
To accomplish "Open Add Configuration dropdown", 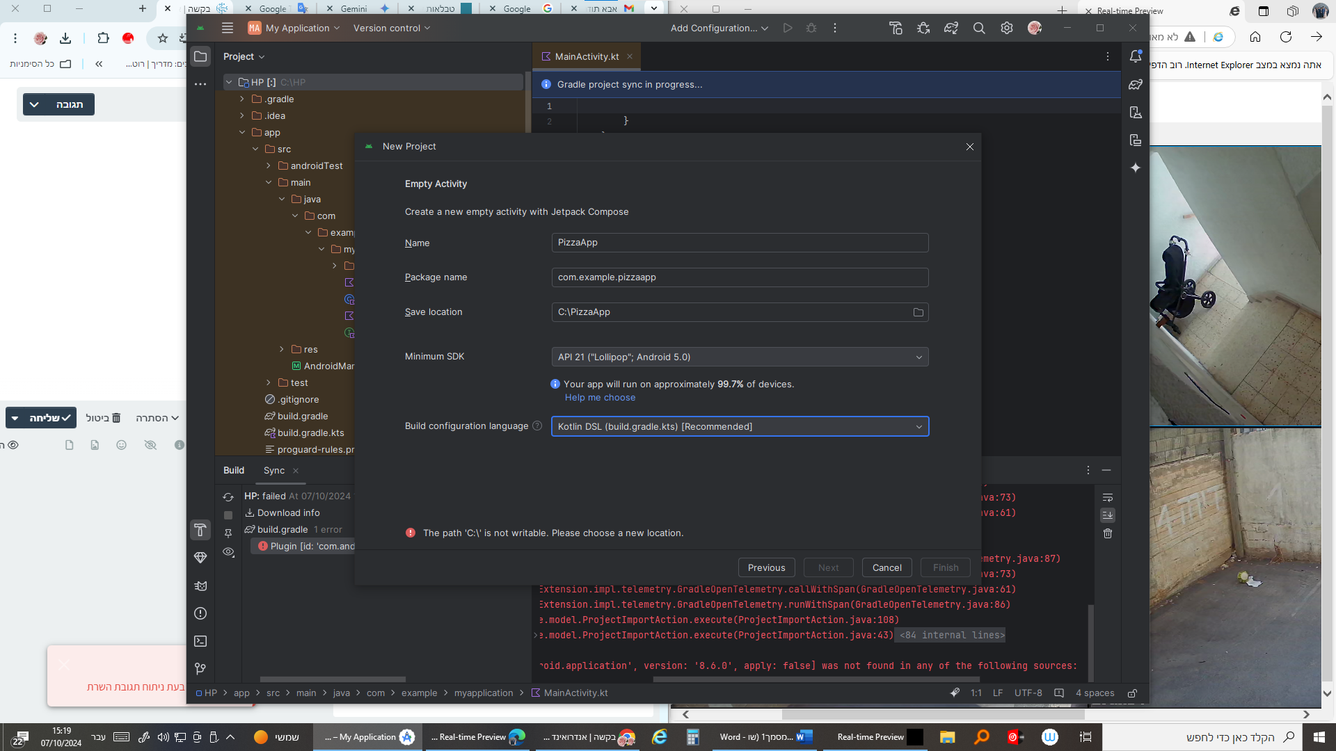I will tap(719, 28).
